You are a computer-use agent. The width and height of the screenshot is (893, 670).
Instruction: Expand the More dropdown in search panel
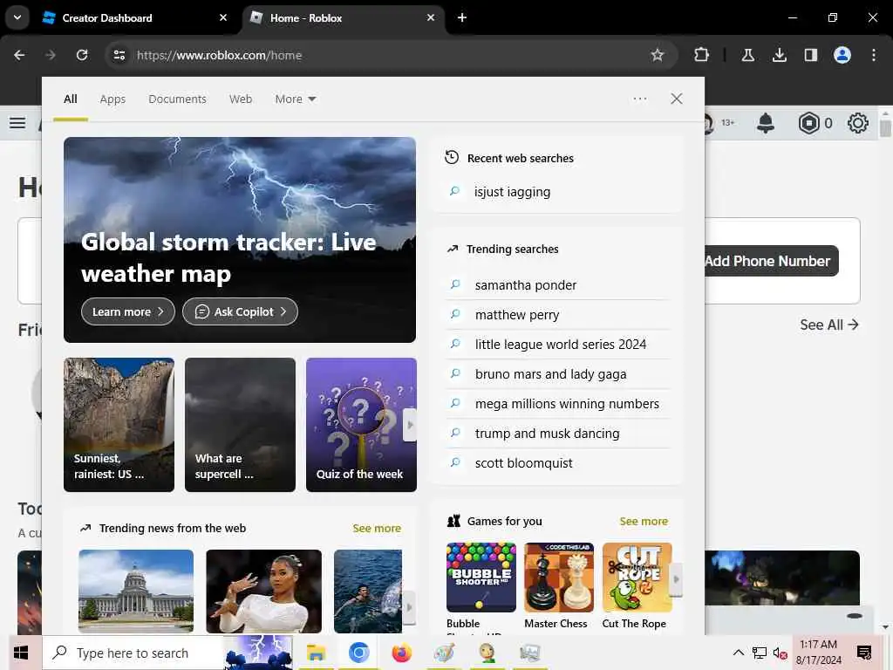[295, 99]
